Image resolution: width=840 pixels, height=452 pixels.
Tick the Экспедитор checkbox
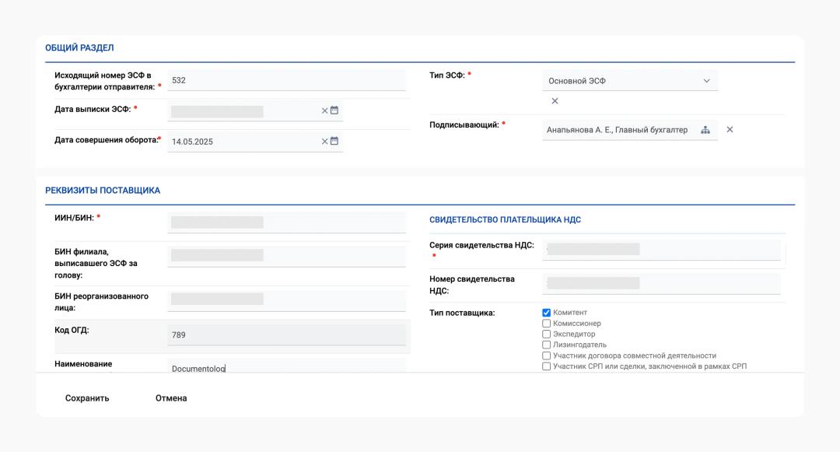pyautogui.click(x=547, y=335)
